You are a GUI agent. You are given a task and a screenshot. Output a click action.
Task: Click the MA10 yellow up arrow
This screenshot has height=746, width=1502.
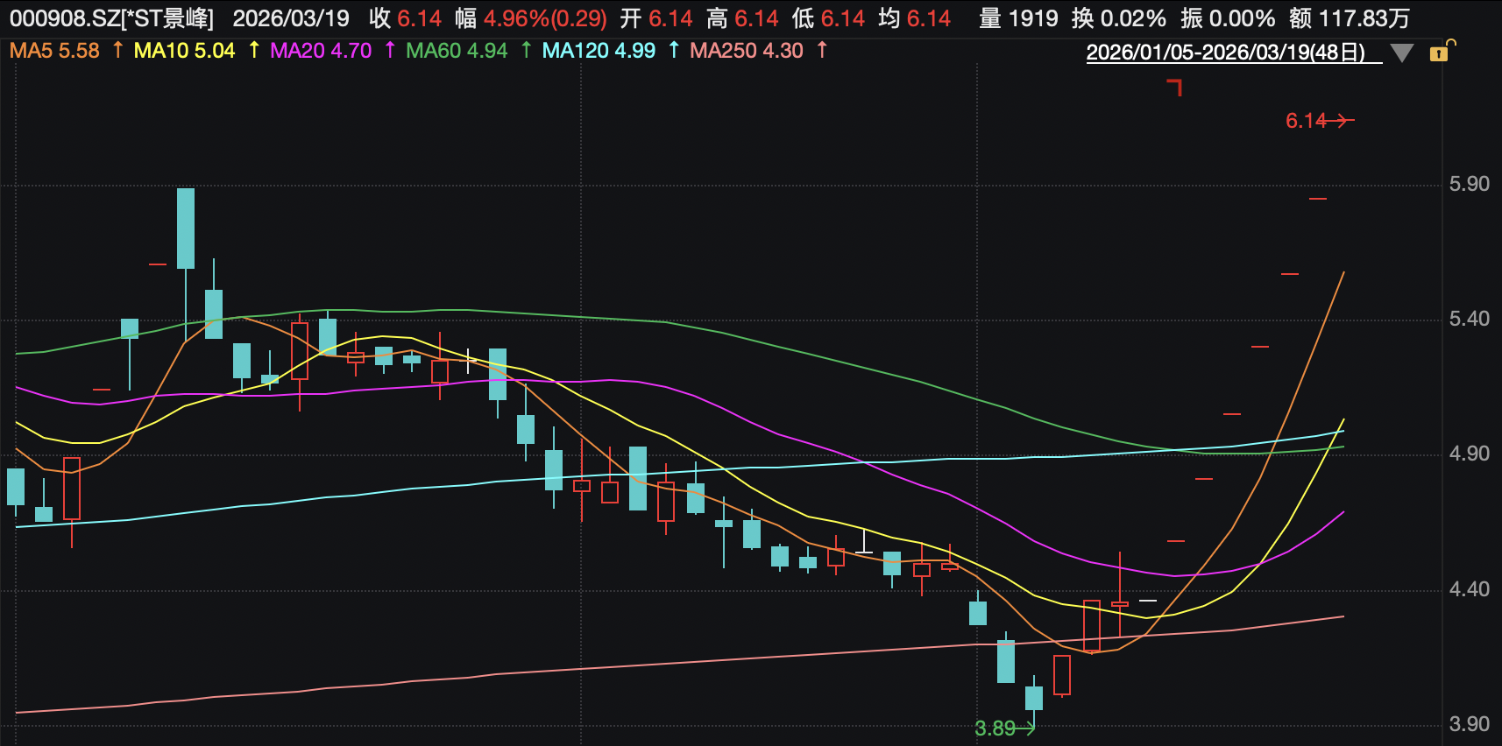(254, 51)
